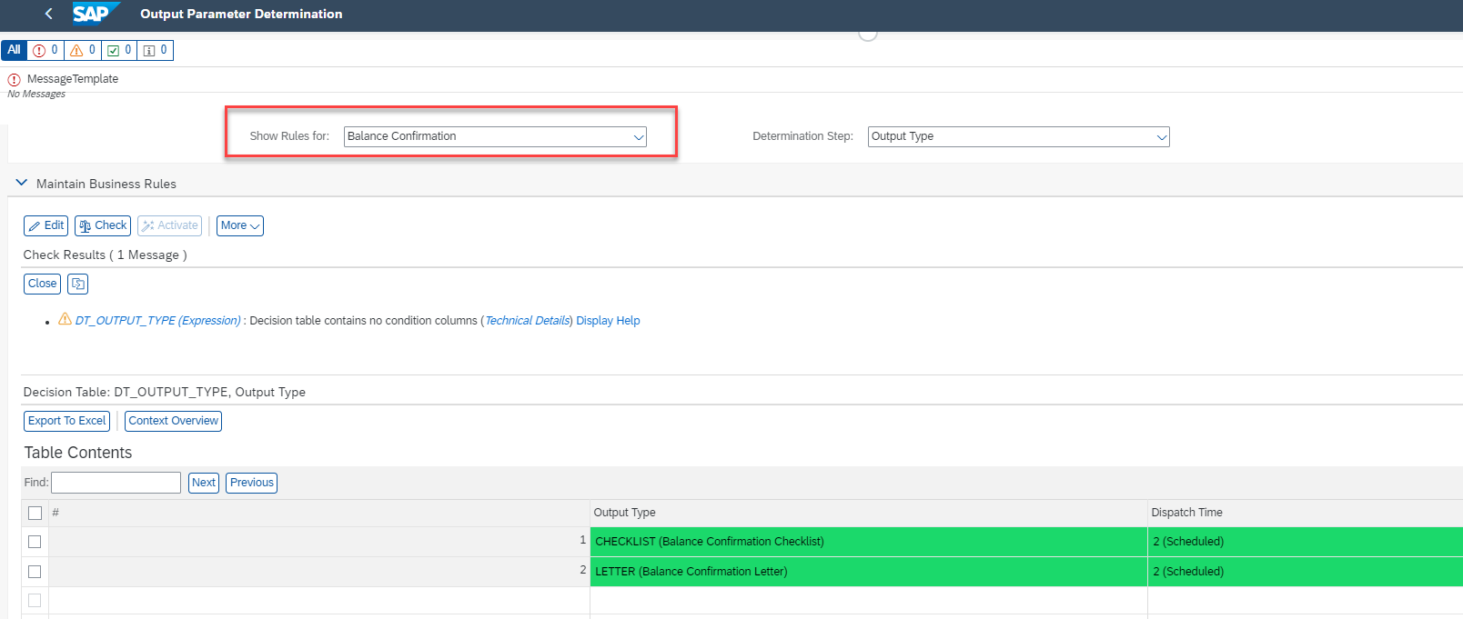Image resolution: width=1463 pixels, height=619 pixels.
Task: Export decision table to Excel
Action: pyautogui.click(x=66, y=421)
